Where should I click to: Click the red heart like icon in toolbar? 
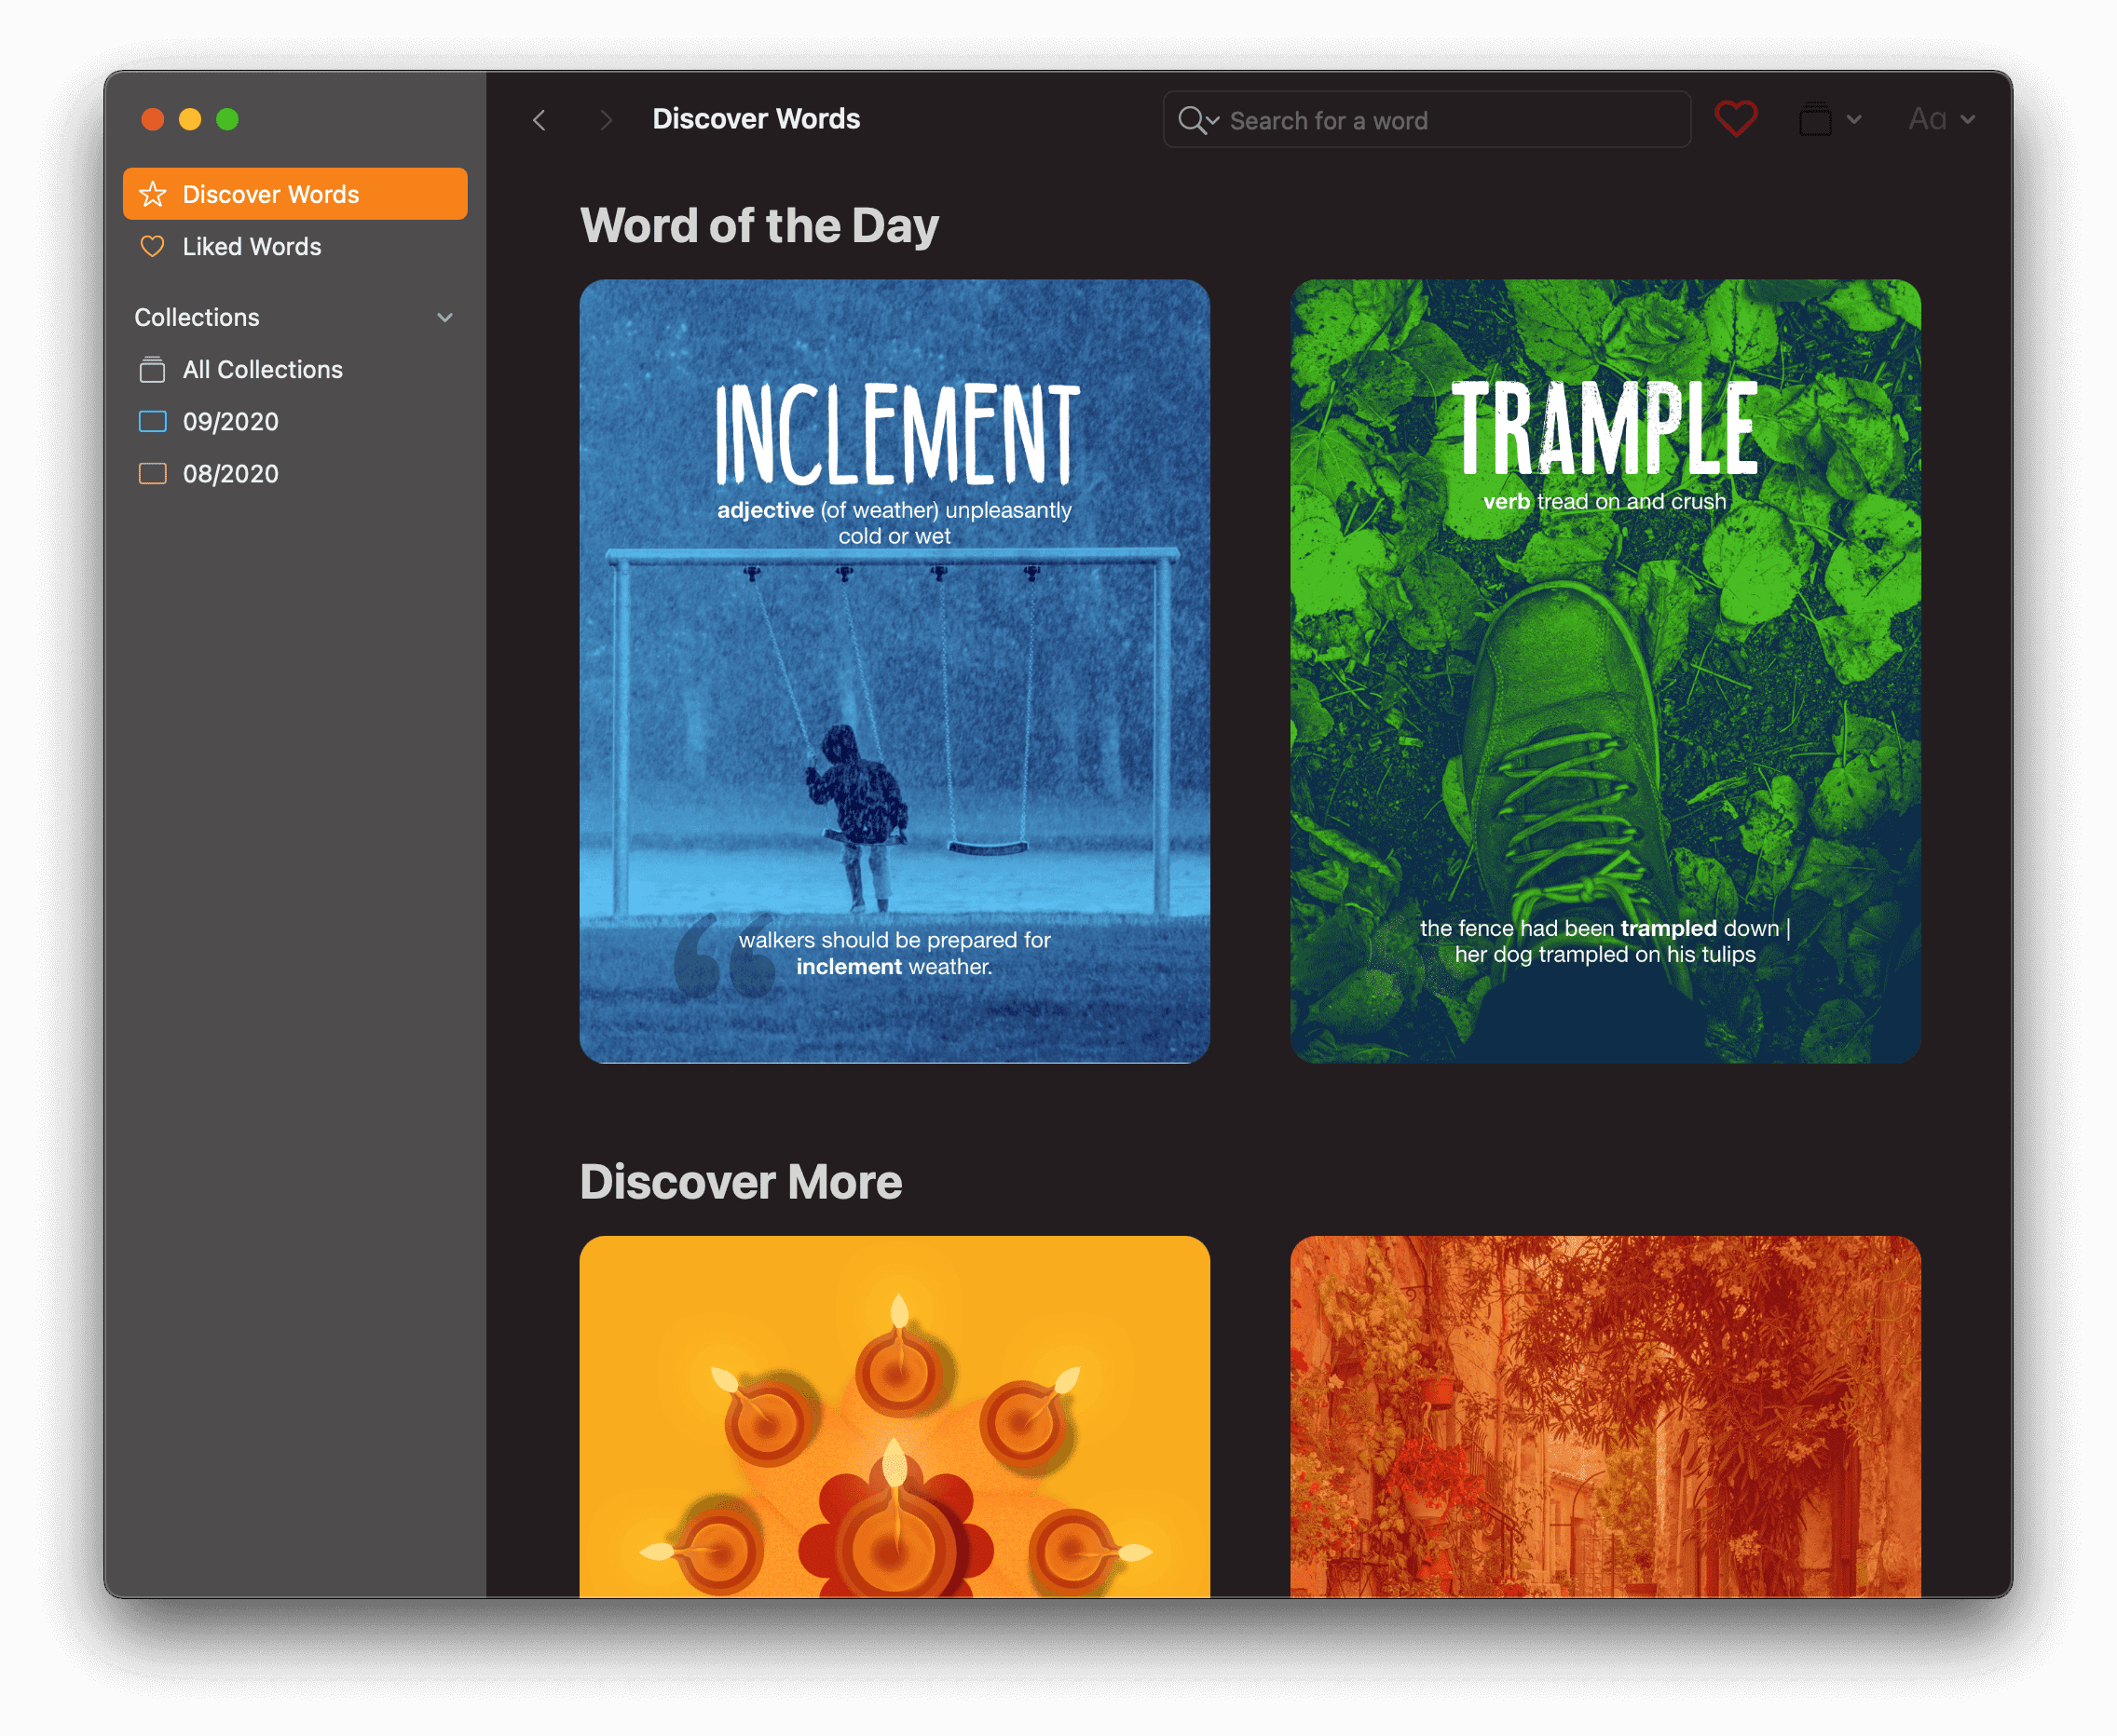point(1735,120)
